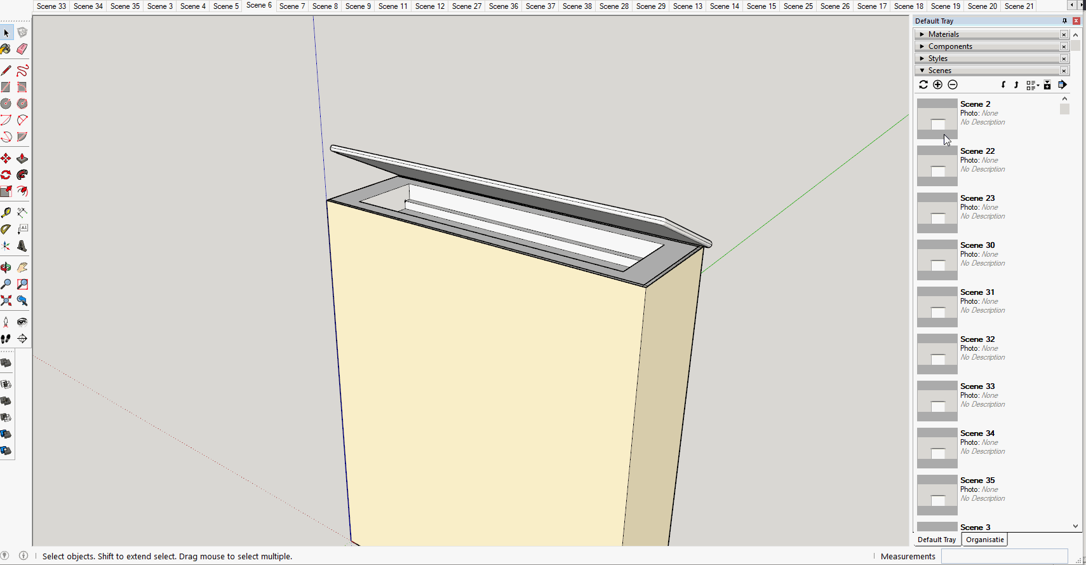Return to Previous view
Screen dimensions: 1086x565
[x=22, y=301]
